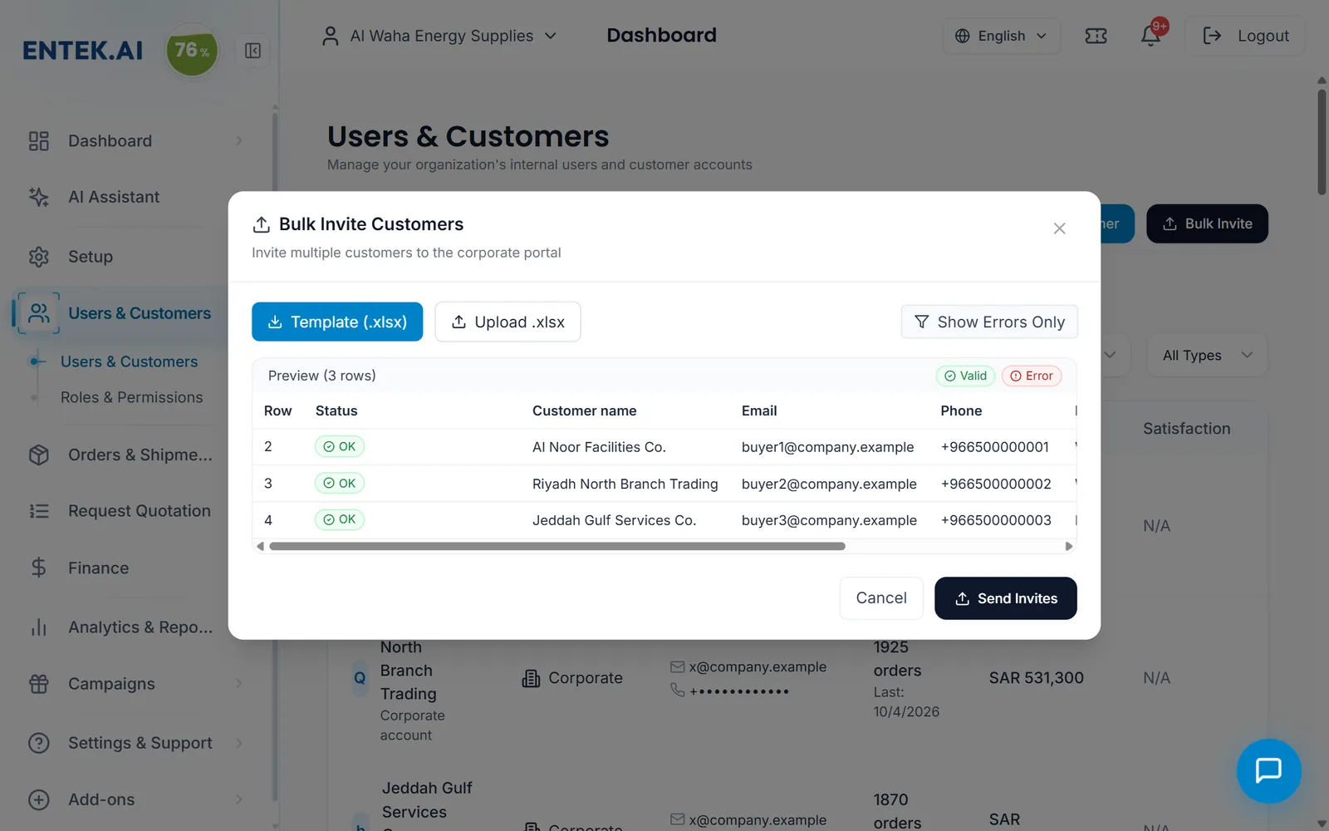The width and height of the screenshot is (1329, 831).
Task: Click the Add-ons plus circle icon
Action: tap(39, 799)
